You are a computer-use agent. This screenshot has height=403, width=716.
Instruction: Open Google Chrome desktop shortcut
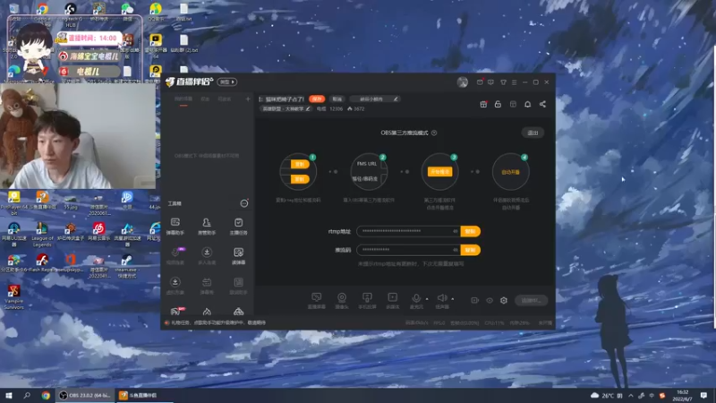point(42,11)
